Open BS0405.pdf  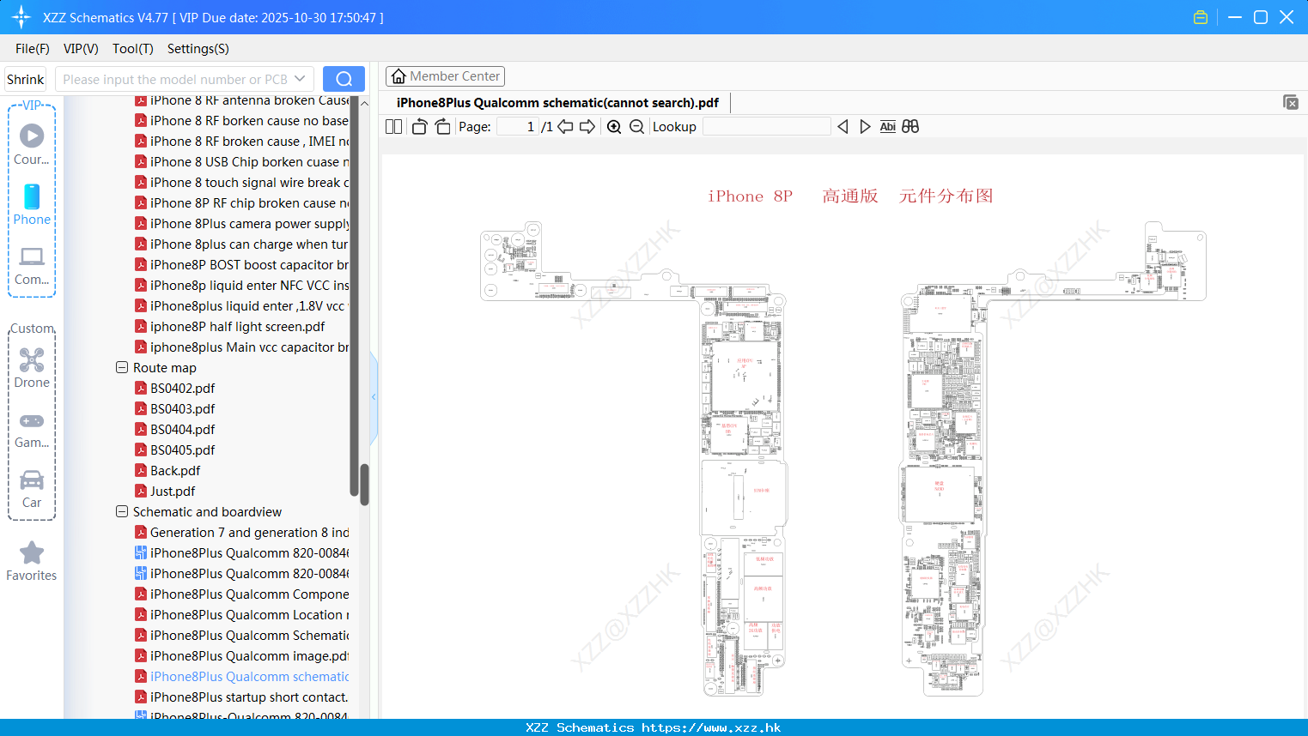click(182, 450)
